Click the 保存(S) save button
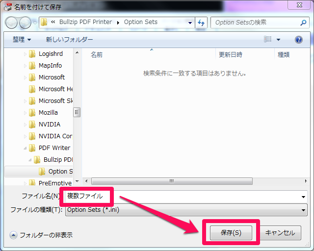The image size is (314, 251). point(231,232)
